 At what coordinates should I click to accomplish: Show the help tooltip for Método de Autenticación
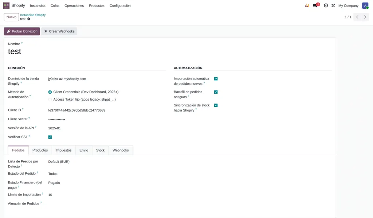pyautogui.click(x=30, y=96)
